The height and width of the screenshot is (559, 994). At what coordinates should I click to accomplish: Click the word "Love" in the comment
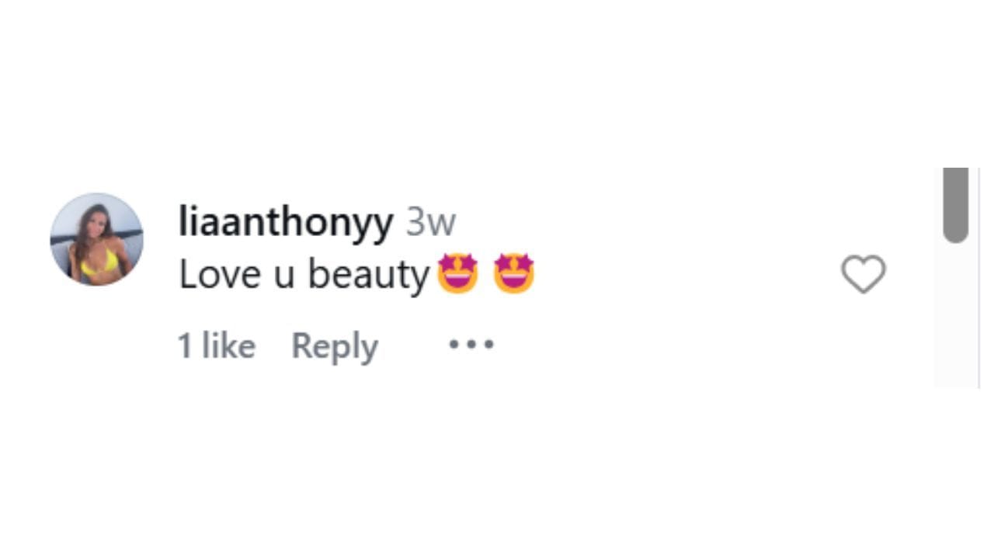(x=220, y=275)
